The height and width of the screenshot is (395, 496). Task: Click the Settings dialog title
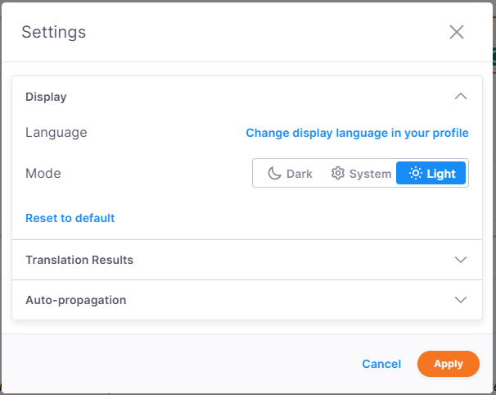53,33
